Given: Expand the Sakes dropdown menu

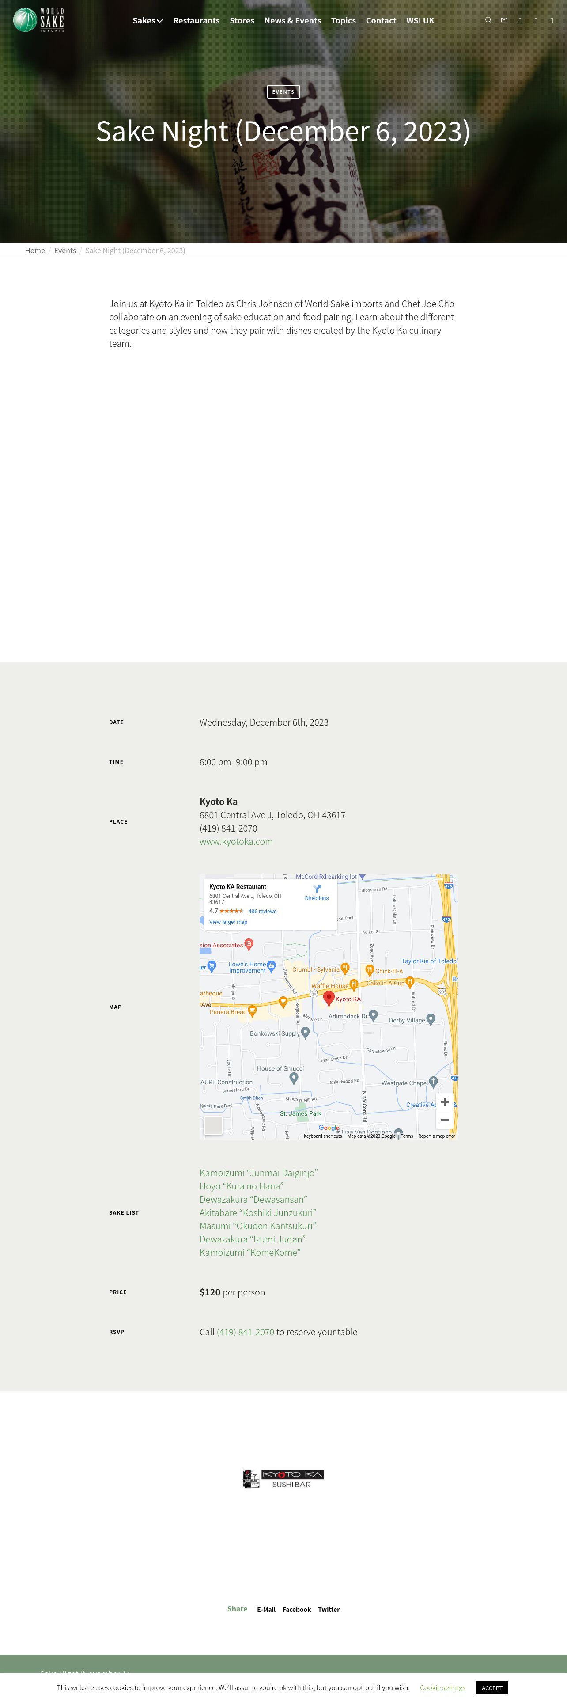Looking at the screenshot, I should click(147, 20).
